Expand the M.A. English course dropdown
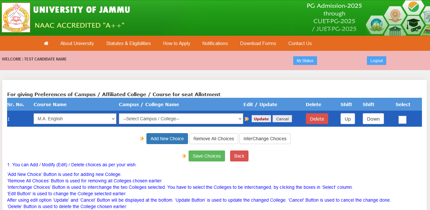The height and width of the screenshot is (210, 430). [x=75, y=119]
